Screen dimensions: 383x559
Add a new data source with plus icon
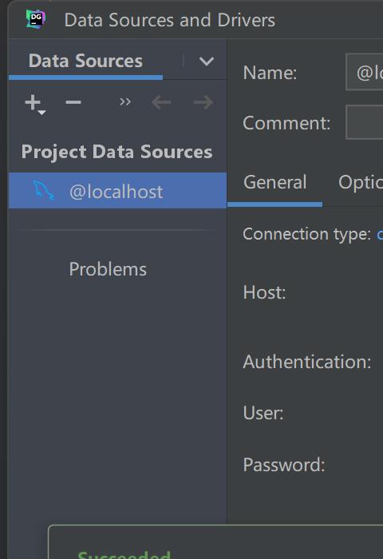(33, 102)
